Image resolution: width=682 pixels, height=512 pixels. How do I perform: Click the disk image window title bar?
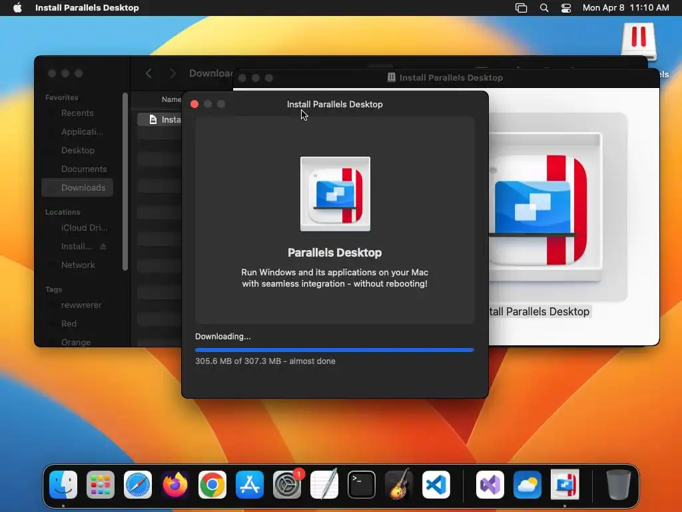pos(446,78)
